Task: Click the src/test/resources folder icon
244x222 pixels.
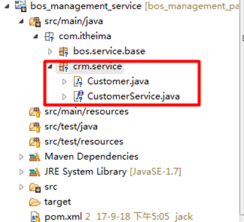Action: point(35,142)
